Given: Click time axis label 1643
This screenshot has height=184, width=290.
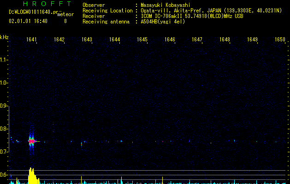Looking at the screenshot, I should pos(87,40).
